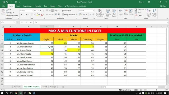Switch to Data tab

46,6
